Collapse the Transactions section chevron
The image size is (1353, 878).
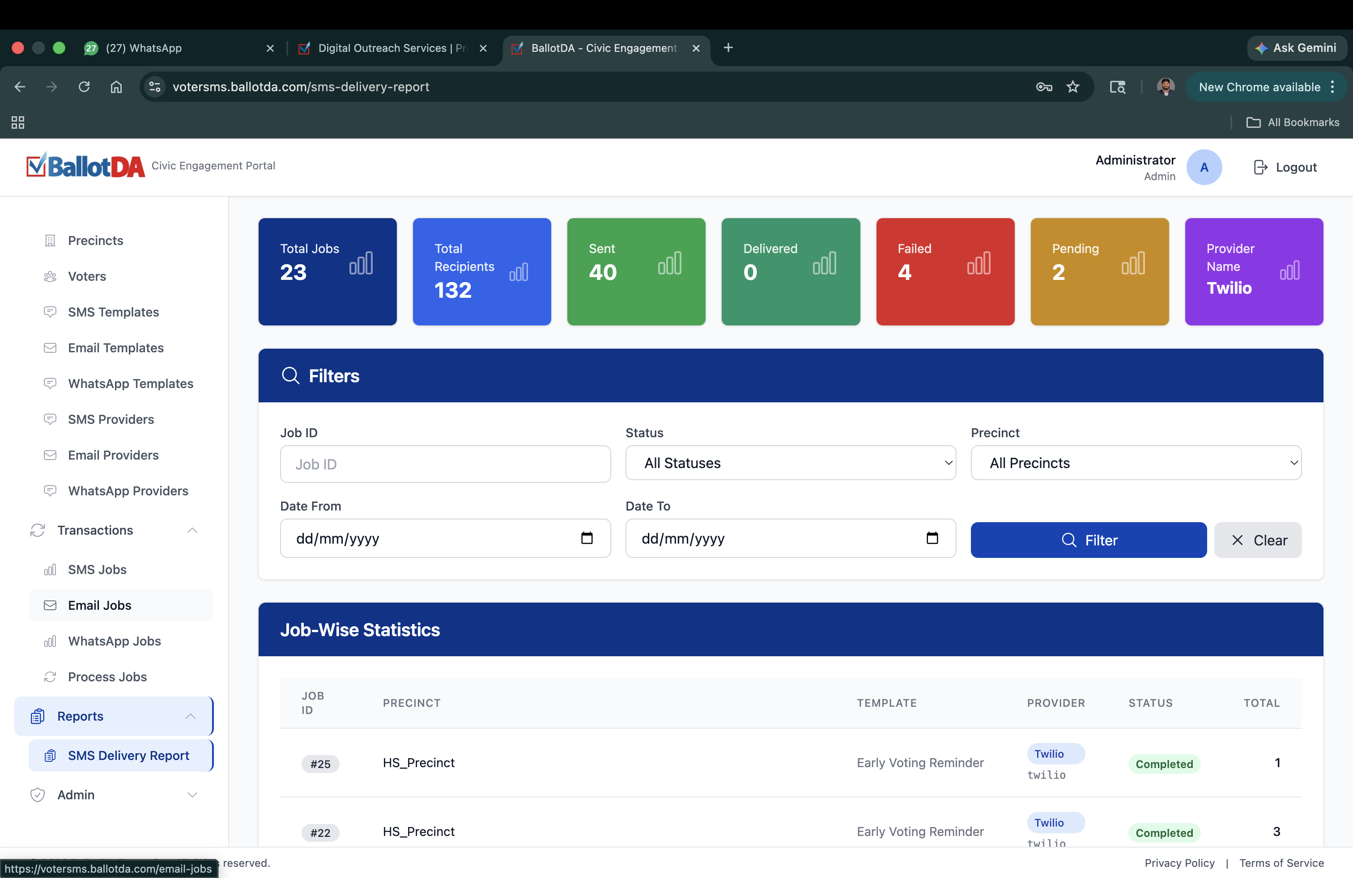point(192,530)
